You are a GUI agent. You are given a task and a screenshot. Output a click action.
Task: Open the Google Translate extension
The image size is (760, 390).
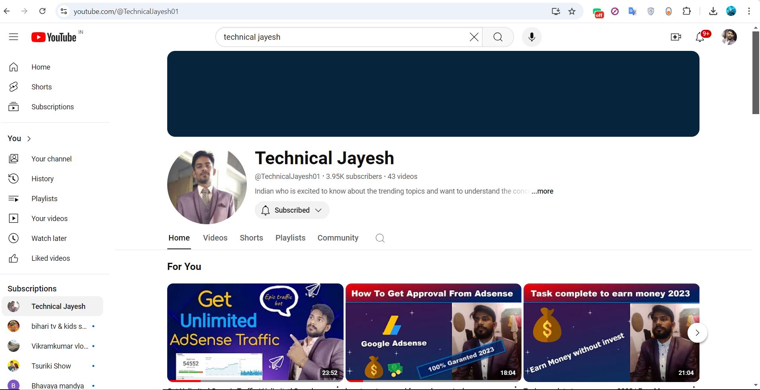[x=632, y=11]
